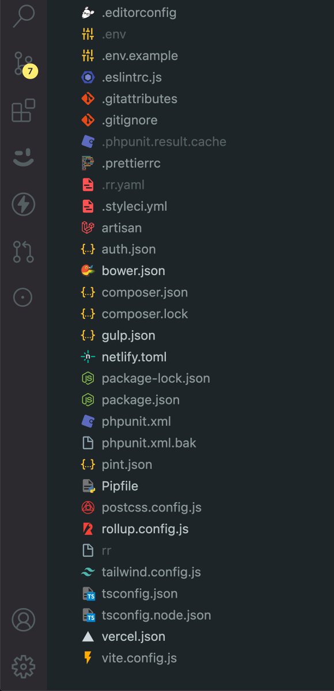Open pint.json file
Image resolution: width=334 pixels, height=691 pixels.
pyautogui.click(x=127, y=465)
